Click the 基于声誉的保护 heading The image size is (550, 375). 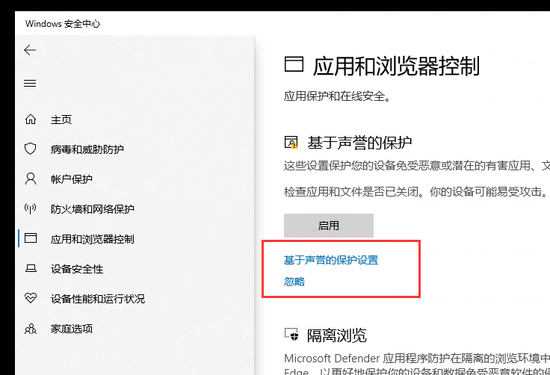(x=359, y=143)
